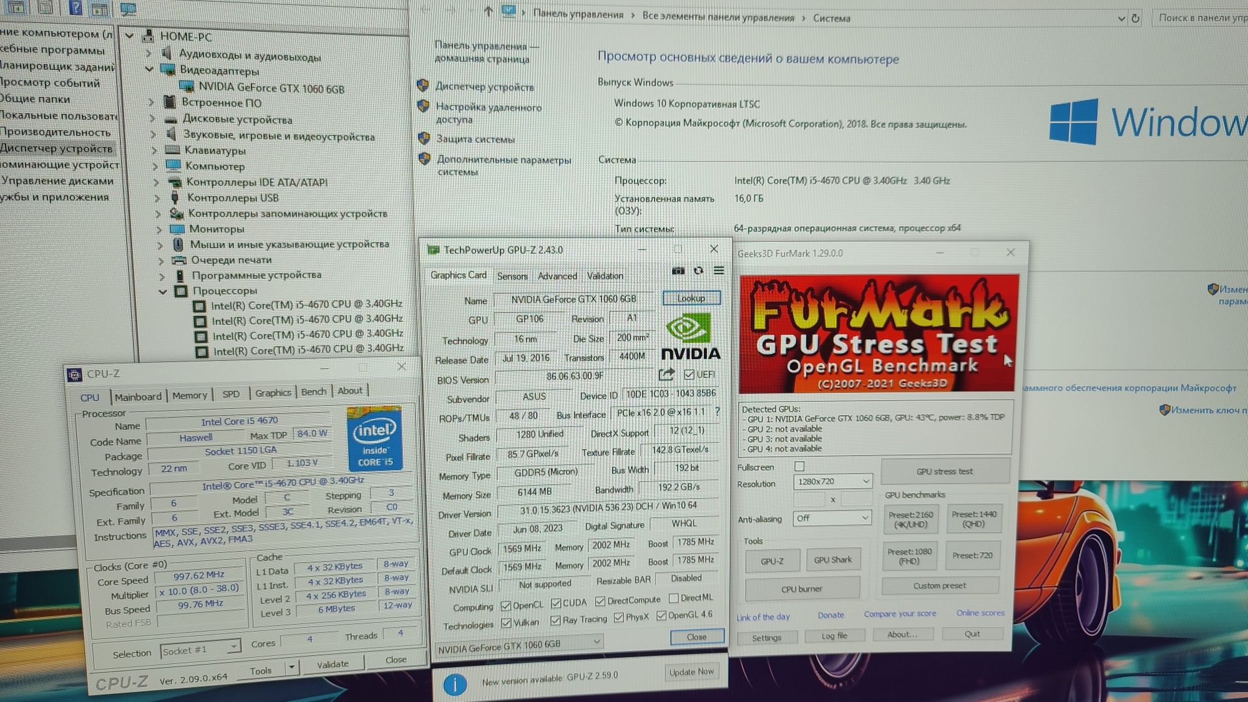The width and height of the screenshot is (1248, 702).
Task: Click the GPU-Z title bar app icon
Action: [433, 250]
